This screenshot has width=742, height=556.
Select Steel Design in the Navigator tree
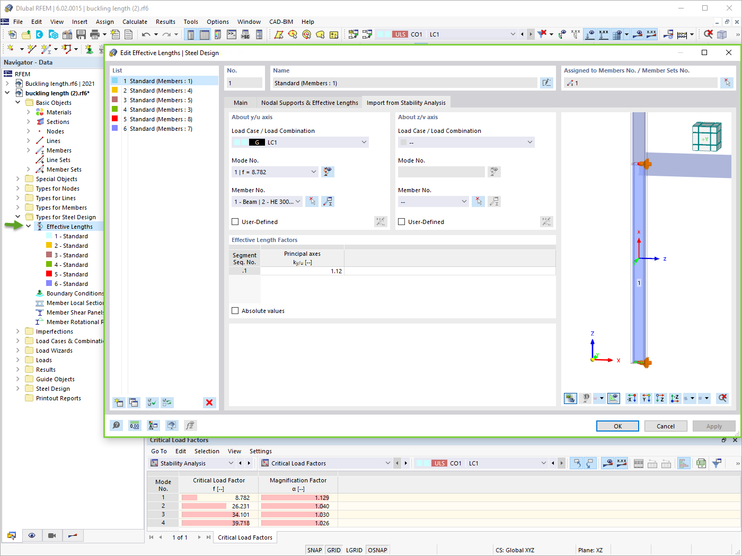[x=53, y=389]
